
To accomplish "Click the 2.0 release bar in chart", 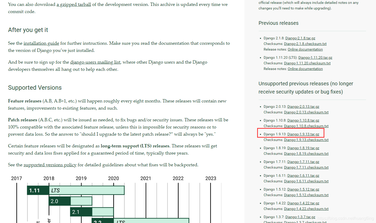I will point(70,201).
